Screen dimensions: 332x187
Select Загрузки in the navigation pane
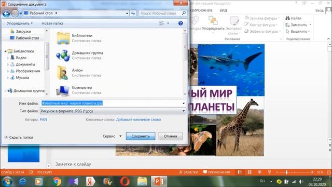click(x=21, y=31)
